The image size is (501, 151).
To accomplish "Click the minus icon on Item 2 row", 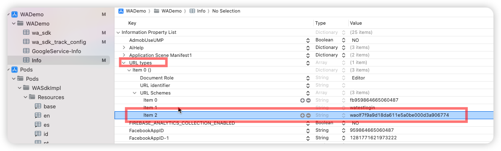I will (308, 115).
